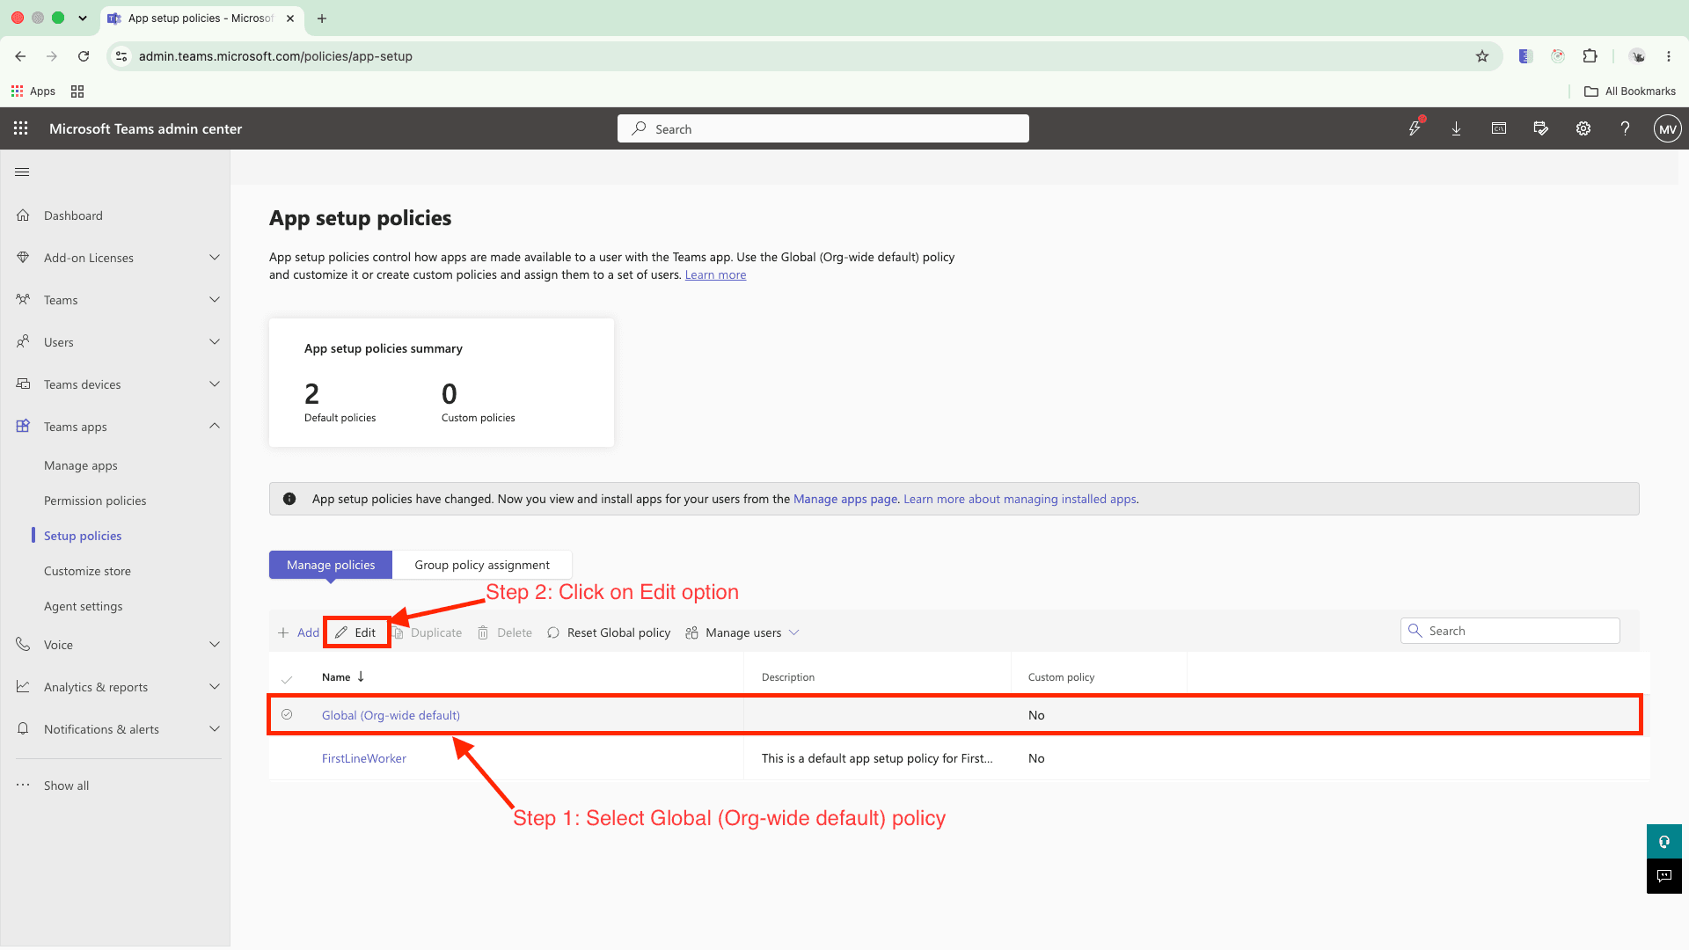Click the browser address bar URL
The width and height of the screenshot is (1689, 950).
tap(275, 56)
